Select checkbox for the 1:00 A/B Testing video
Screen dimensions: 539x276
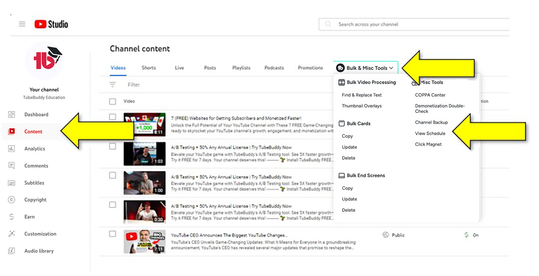pos(112,175)
